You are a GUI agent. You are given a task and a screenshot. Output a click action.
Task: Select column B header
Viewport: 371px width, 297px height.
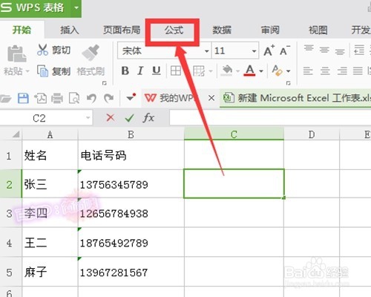tap(131, 134)
